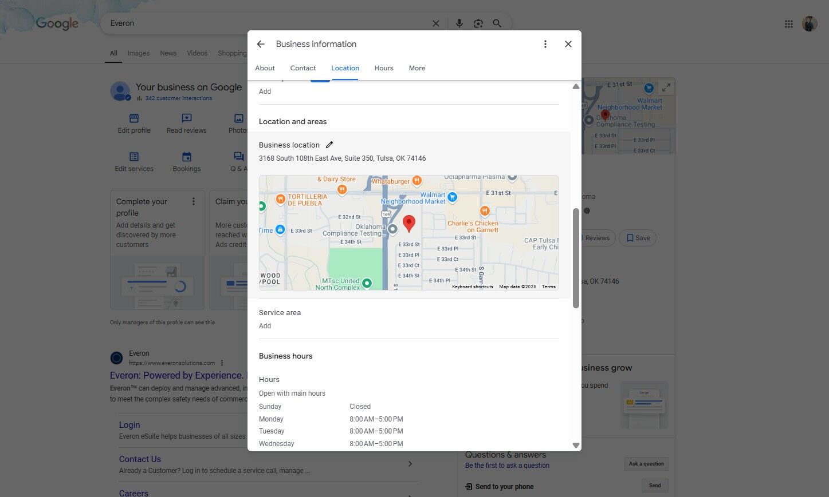829x497 pixels.
Task: Click the microphone voice search icon
Action: [x=459, y=23]
